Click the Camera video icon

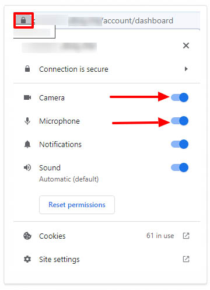point(27,97)
